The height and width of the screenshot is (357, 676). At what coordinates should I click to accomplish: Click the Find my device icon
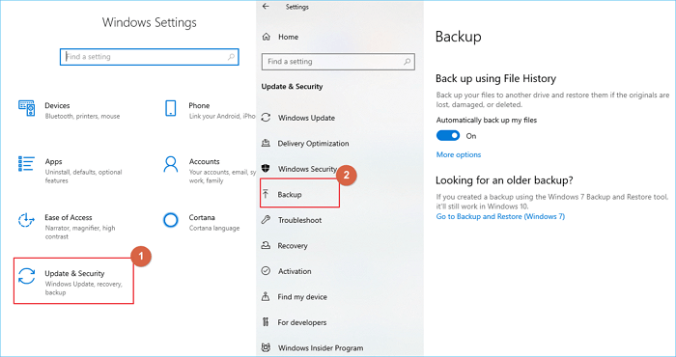(266, 297)
